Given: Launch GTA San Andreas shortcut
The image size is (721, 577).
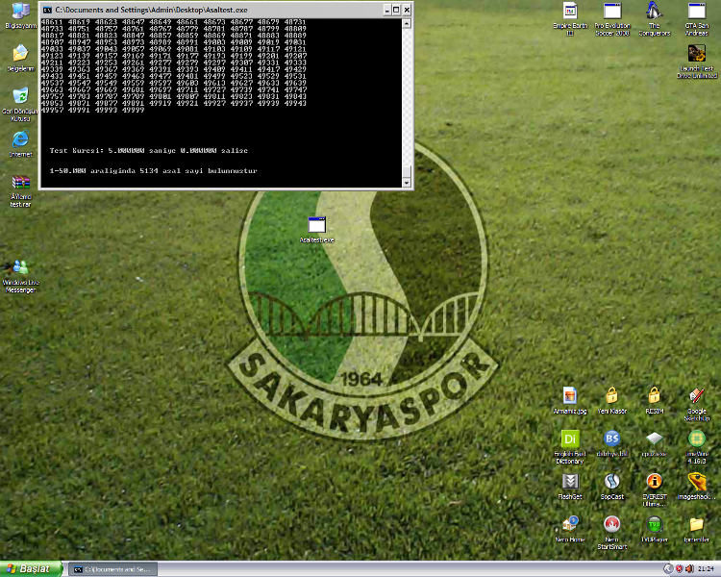Looking at the screenshot, I should tap(697, 18).
